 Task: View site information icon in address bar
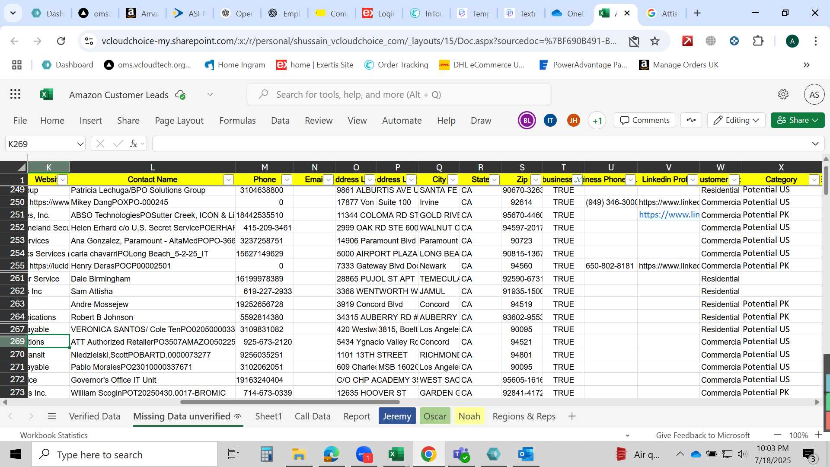[89, 41]
